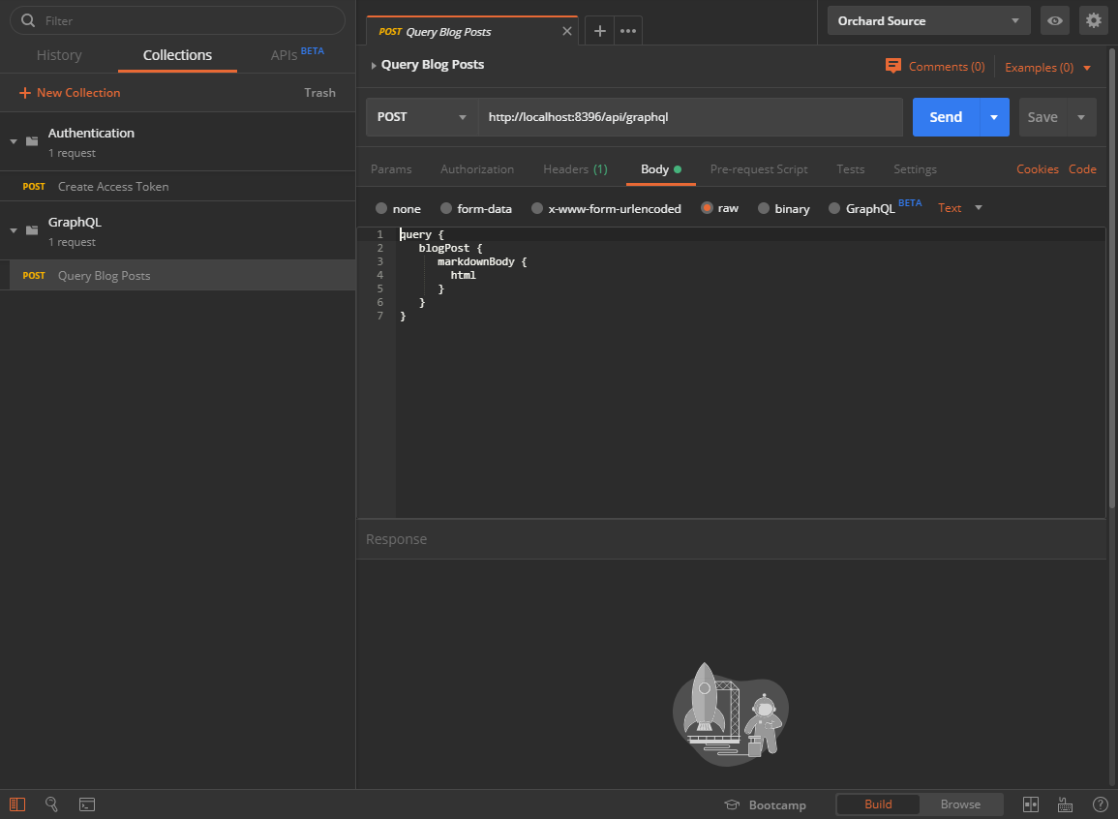Select the form-data body type
The height and width of the screenshot is (819, 1118).
point(446,208)
